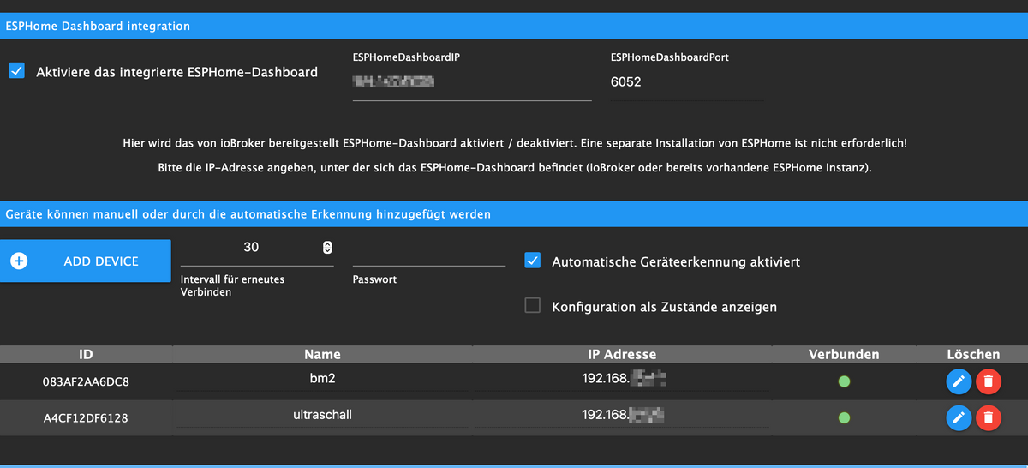This screenshot has width=1028, height=468.
Task: Click the Geräte können manuell hinzugefügt header
Action: (514, 213)
